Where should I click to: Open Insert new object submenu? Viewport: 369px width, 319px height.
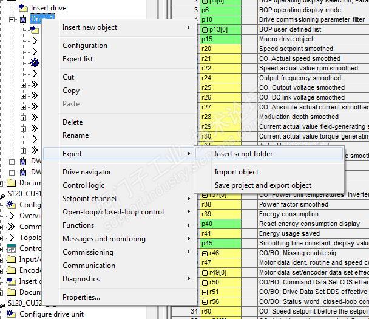pos(120,27)
